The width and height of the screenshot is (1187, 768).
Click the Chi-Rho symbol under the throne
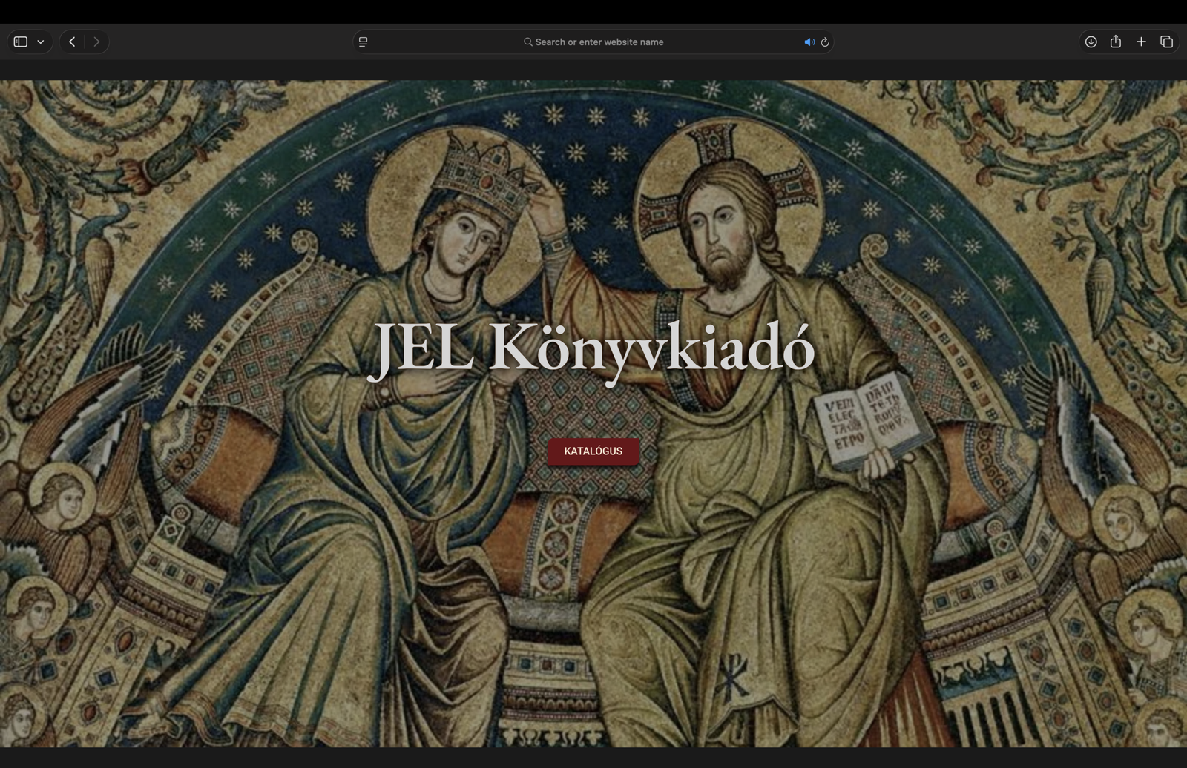(x=732, y=678)
